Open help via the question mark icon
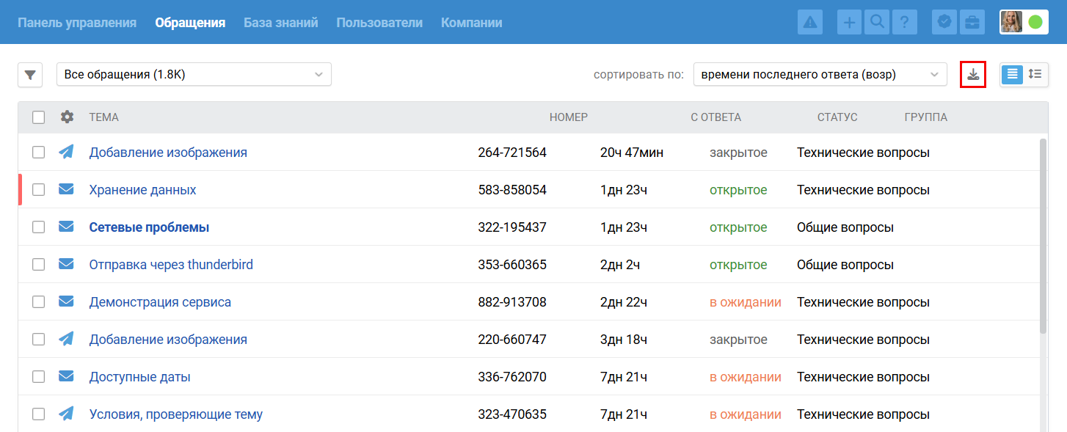The height and width of the screenshot is (432, 1067). pyautogui.click(x=904, y=22)
